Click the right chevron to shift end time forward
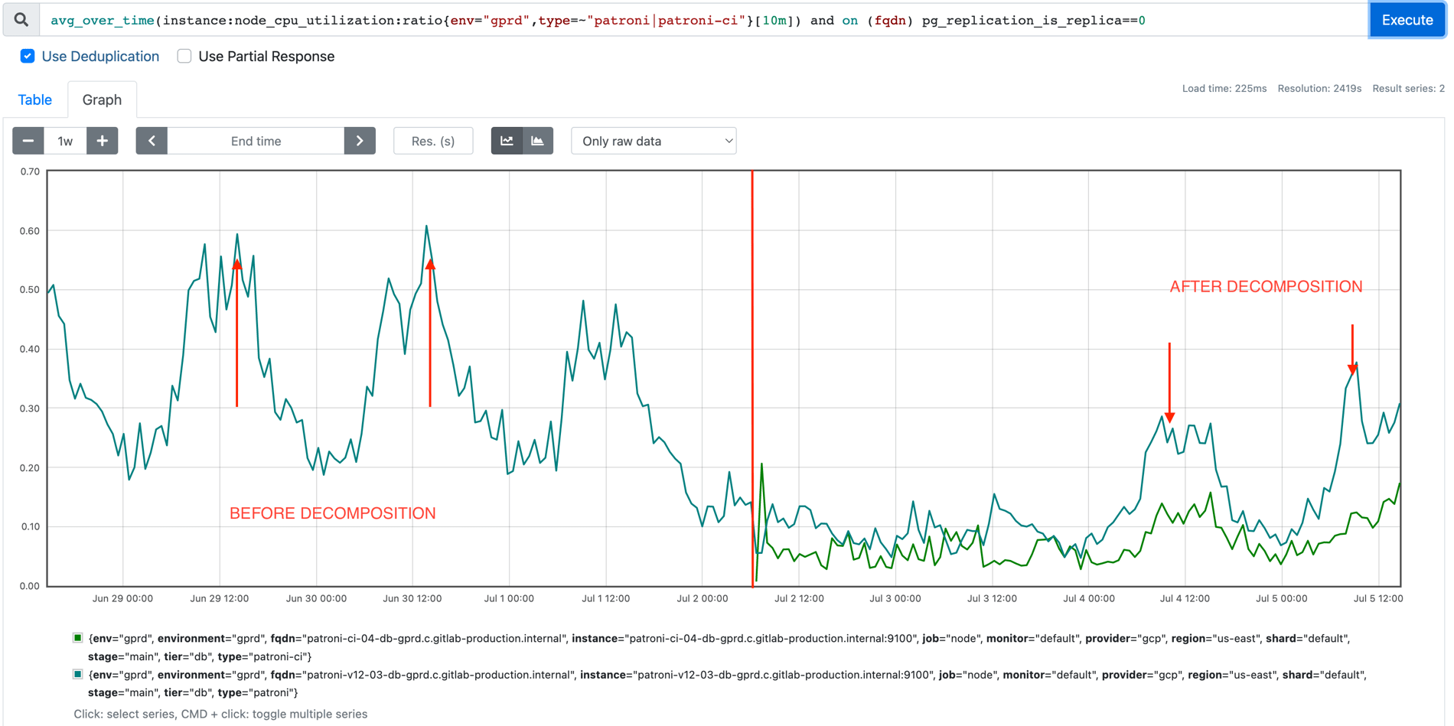This screenshot has height=726, width=1454. point(360,141)
